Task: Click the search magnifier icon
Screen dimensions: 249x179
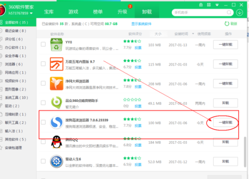Action: click(229, 12)
